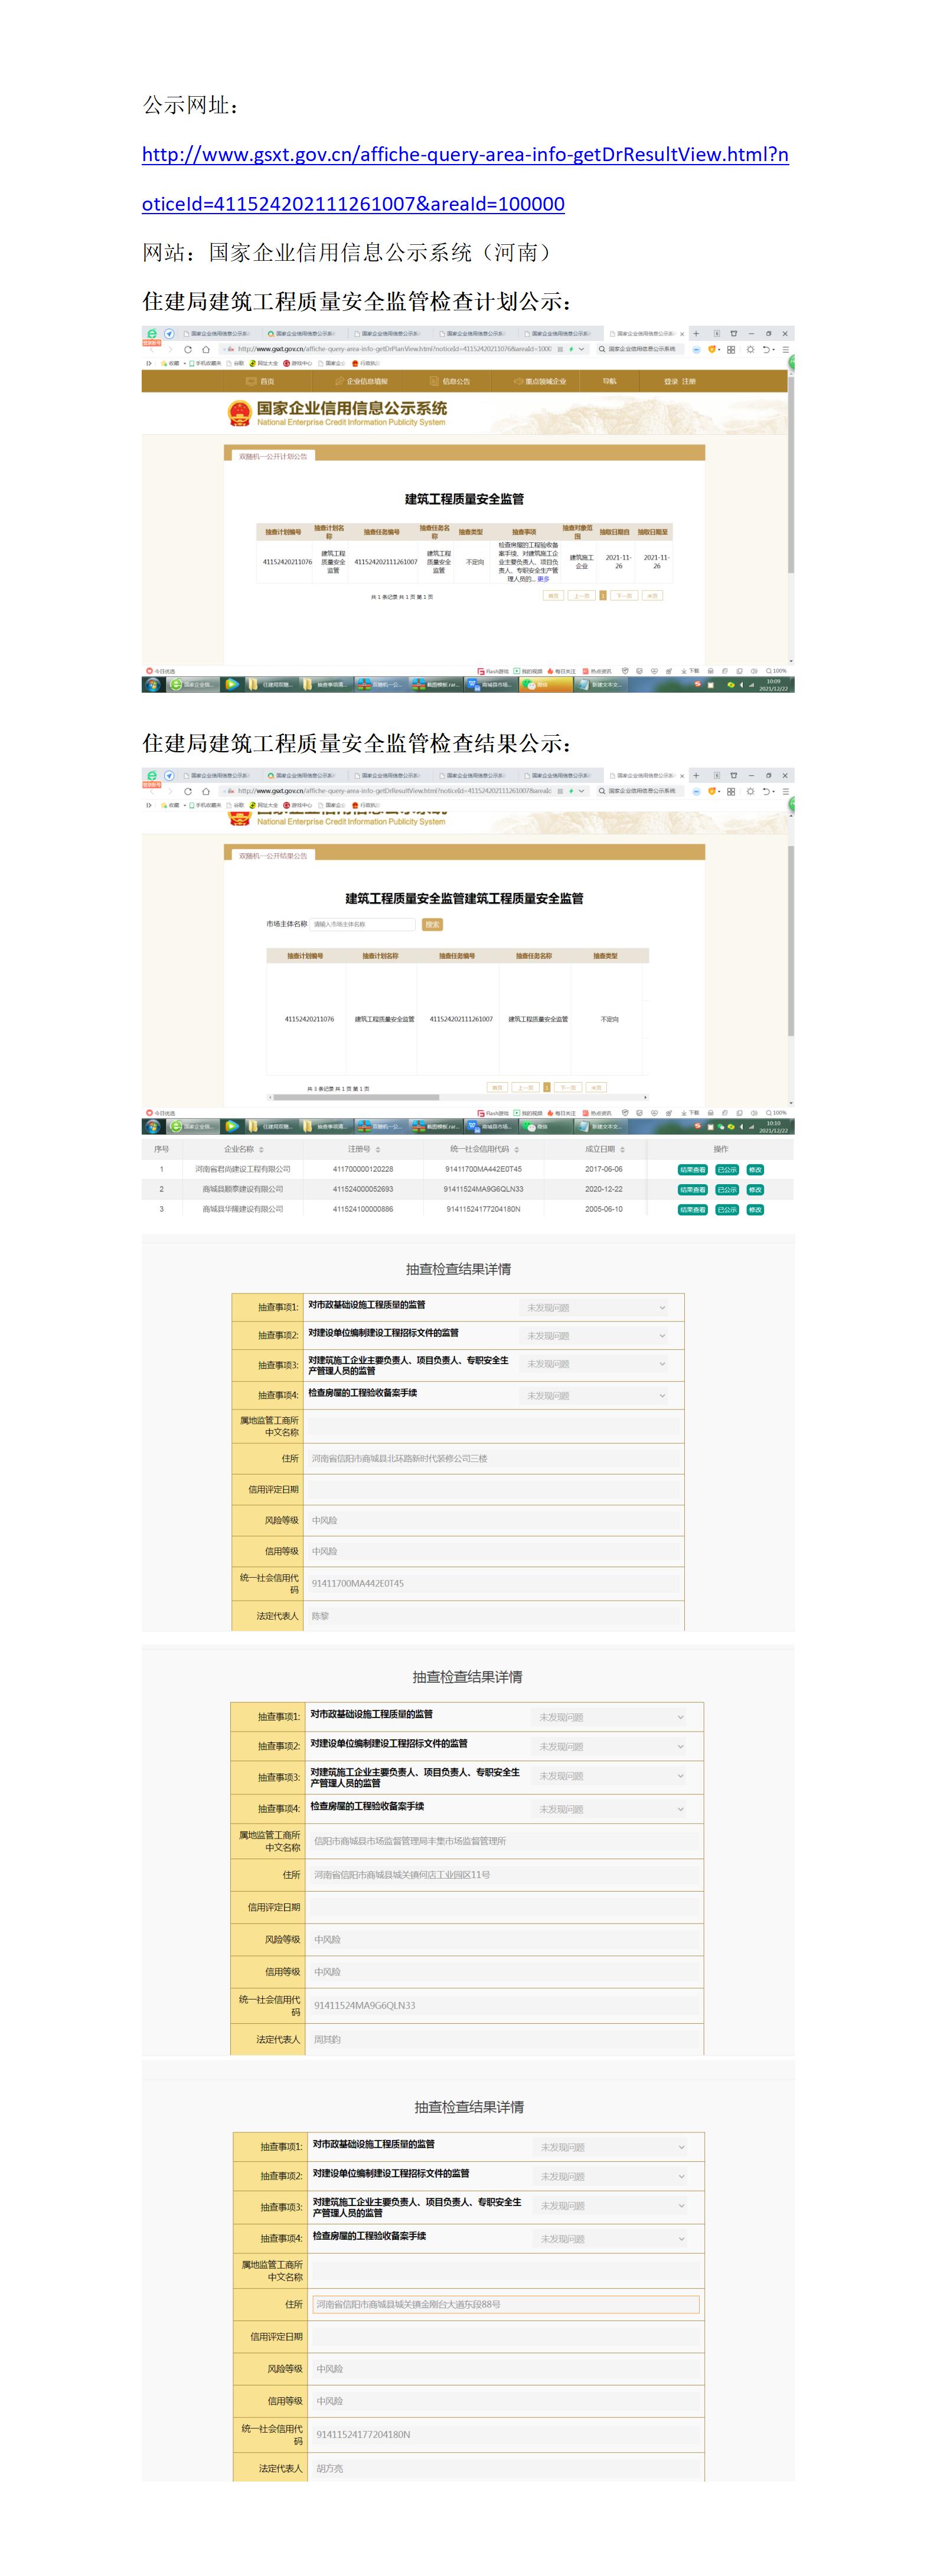Click the Windows Start orb in the result-notice screenshot taskbar
Viewport: 937px width, 2576px height.
[152, 1127]
